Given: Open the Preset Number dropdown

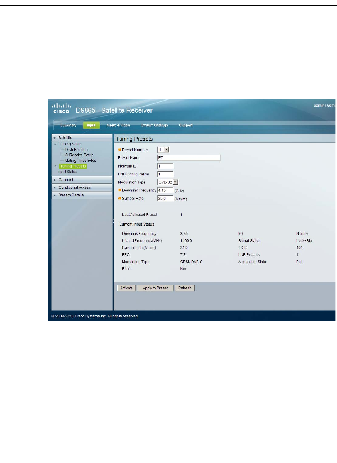Looking at the screenshot, I should 163,150.
